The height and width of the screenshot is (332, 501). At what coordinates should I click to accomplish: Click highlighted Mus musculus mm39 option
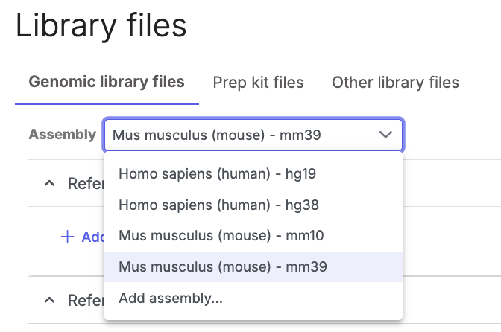pyautogui.click(x=222, y=266)
